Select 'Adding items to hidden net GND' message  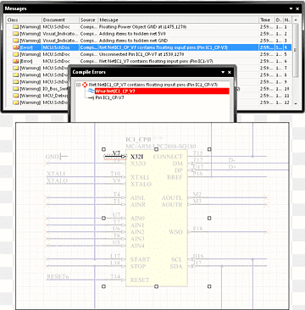pyautogui.click(x=133, y=41)
